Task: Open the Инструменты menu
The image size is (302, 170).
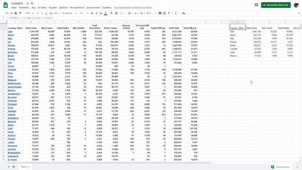Action: click(77, 8)
